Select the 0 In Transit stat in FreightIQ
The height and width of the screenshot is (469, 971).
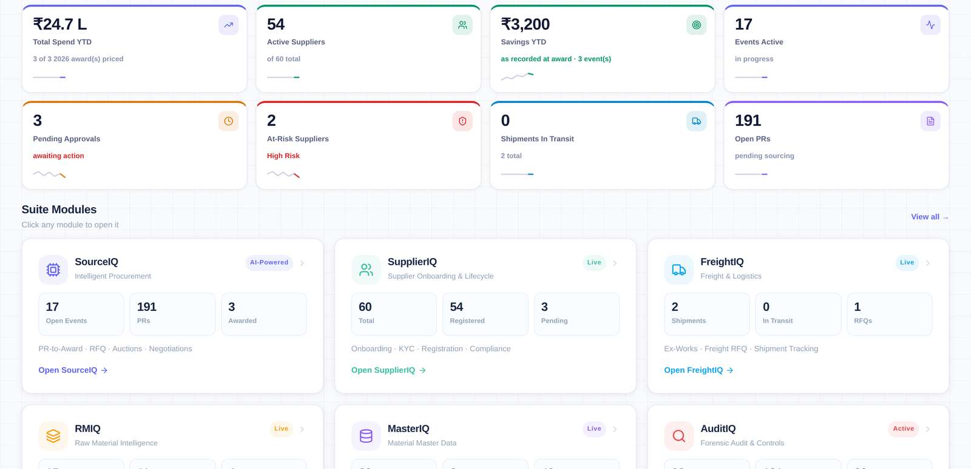pos(798,314)
